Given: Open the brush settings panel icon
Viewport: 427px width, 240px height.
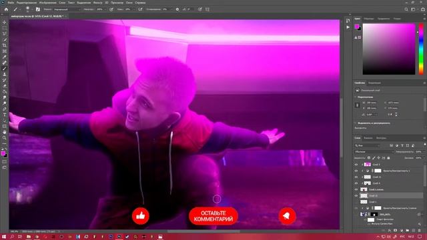Looking at the screenshot, I should pos(38,9).
